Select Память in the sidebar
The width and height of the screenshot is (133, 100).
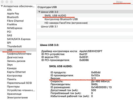click(11, 79)
